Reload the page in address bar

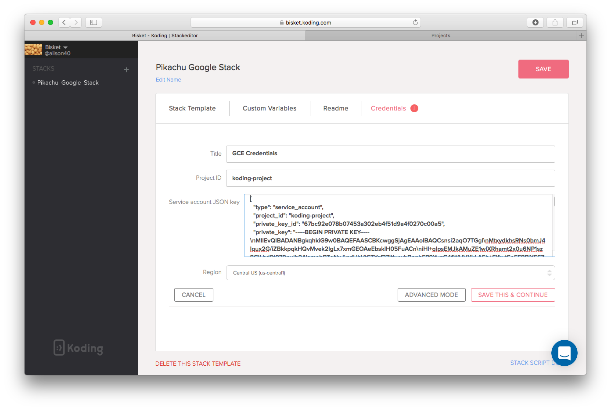pos(415,22)
